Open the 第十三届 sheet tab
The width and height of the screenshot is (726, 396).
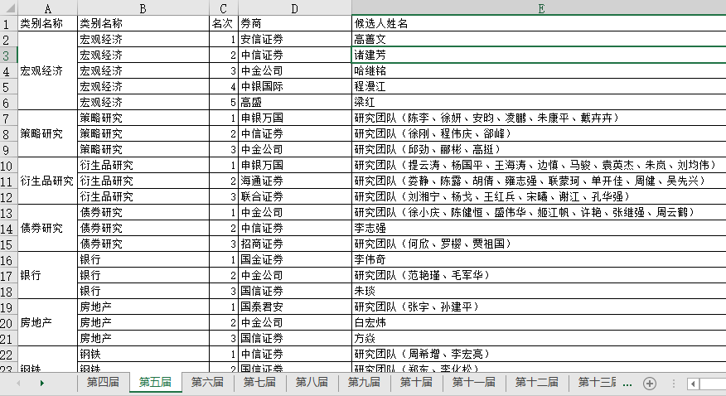[x=597, y=382]
